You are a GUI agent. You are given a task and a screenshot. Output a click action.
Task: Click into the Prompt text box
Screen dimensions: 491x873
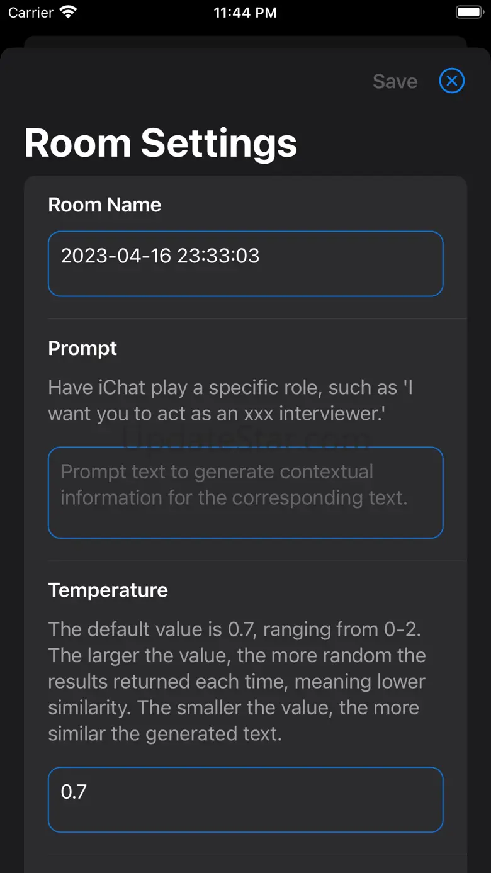[245, 492]
